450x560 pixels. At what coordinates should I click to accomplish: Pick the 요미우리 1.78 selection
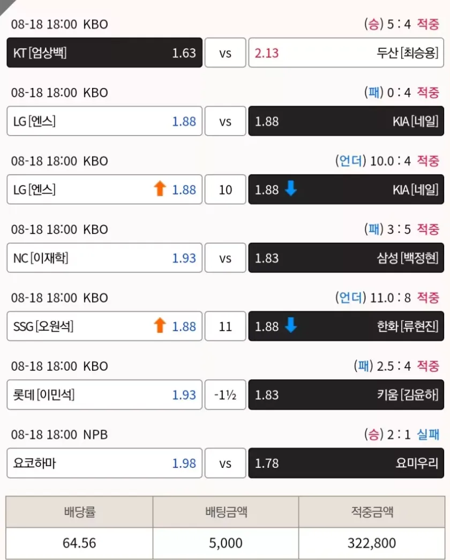[346, 463]
